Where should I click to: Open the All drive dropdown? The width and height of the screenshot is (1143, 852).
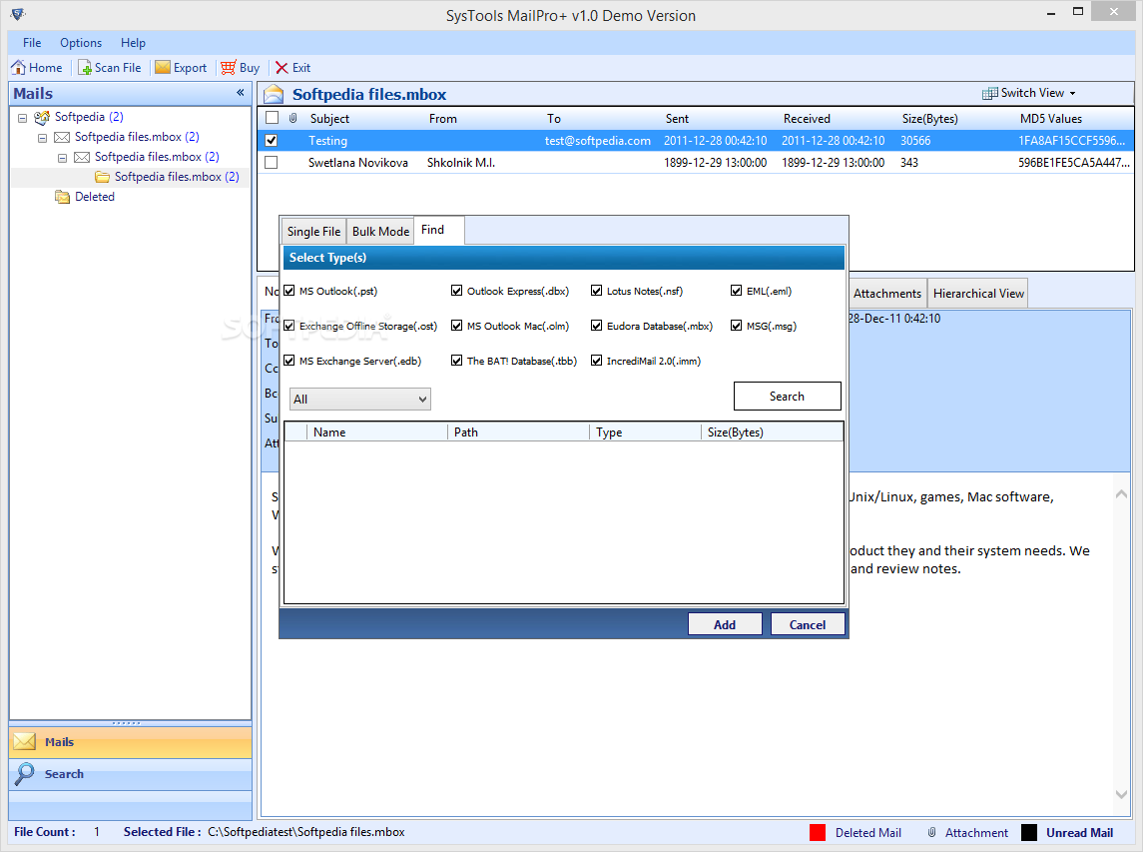click(x=360, y=399)
